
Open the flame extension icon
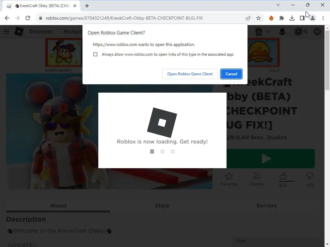point(271,18)
